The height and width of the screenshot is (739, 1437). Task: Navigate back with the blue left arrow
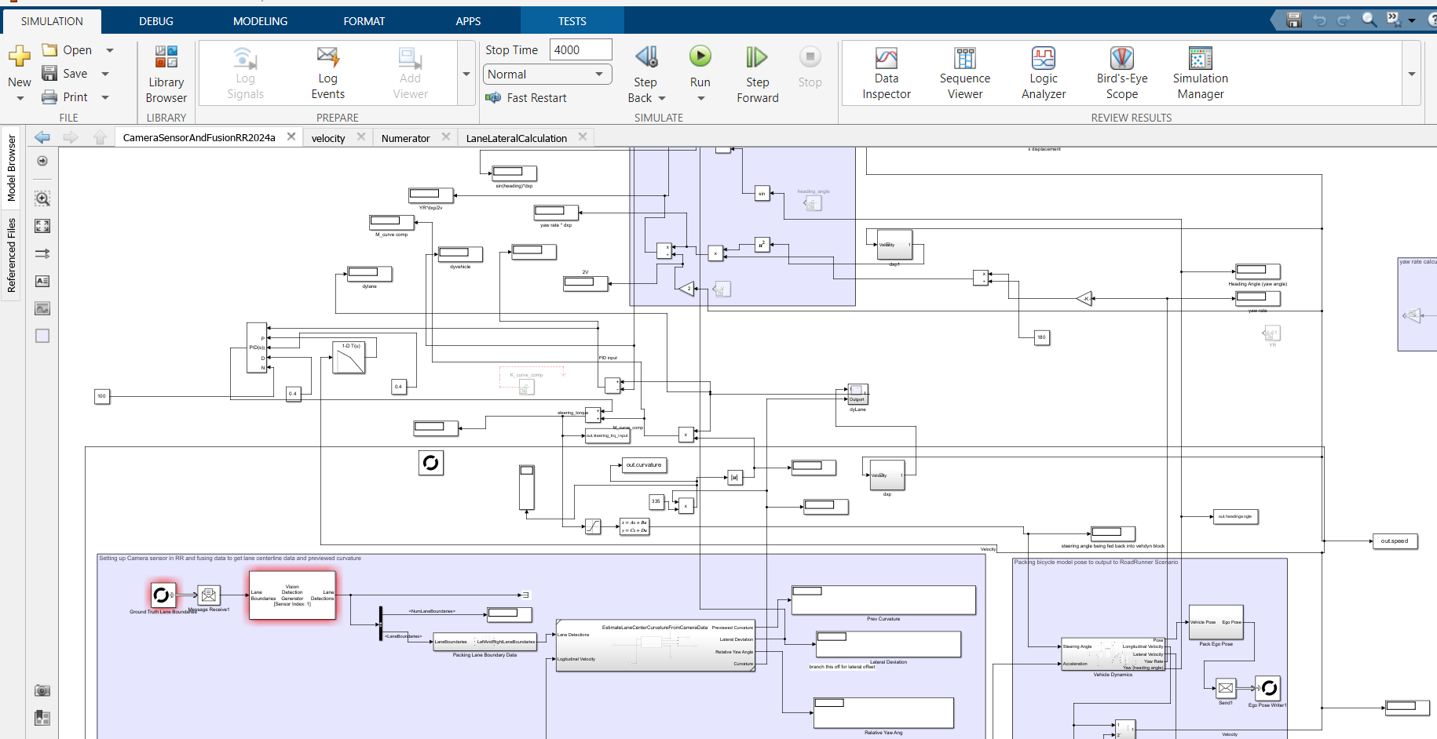tap(42, 137)
